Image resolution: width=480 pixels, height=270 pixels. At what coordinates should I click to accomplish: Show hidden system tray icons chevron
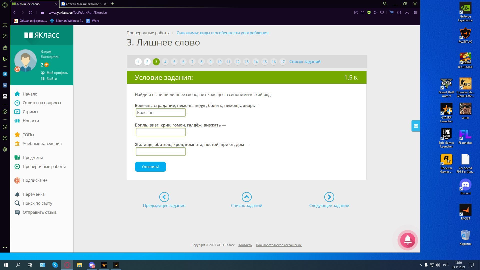coord(420,265)
